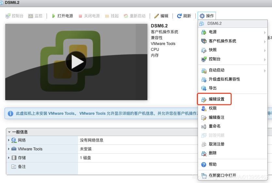Click the 客户机操作系统 icon in menu

(x=204, y=41)
